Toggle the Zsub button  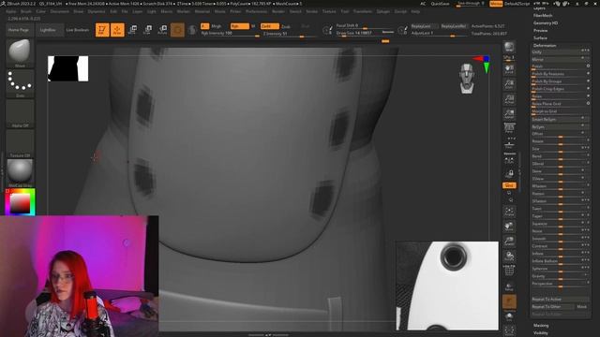click(x=286, y=27)
